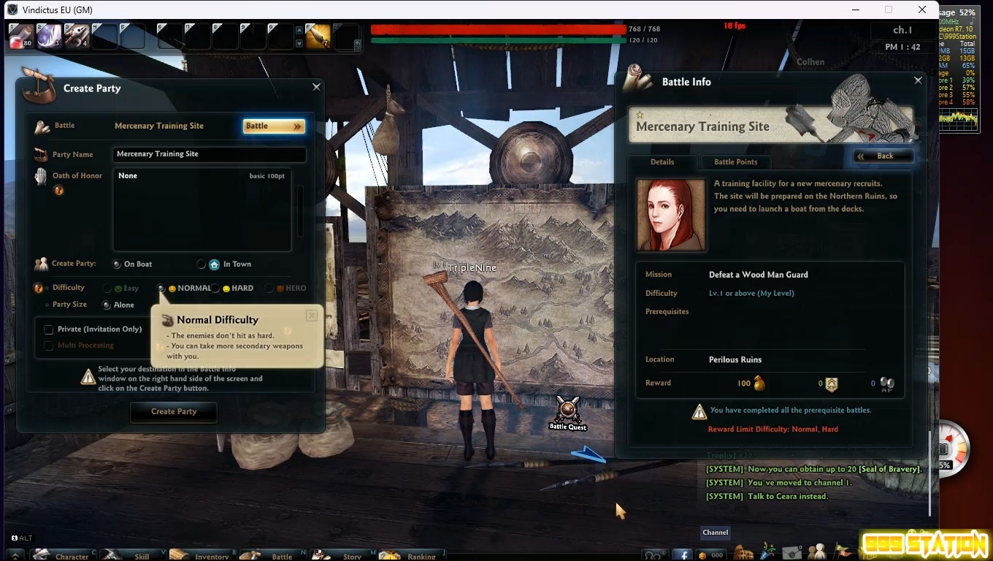Click the quickslot lock toggle icon
The image size is (993, 561).
[x=357, y=44]
